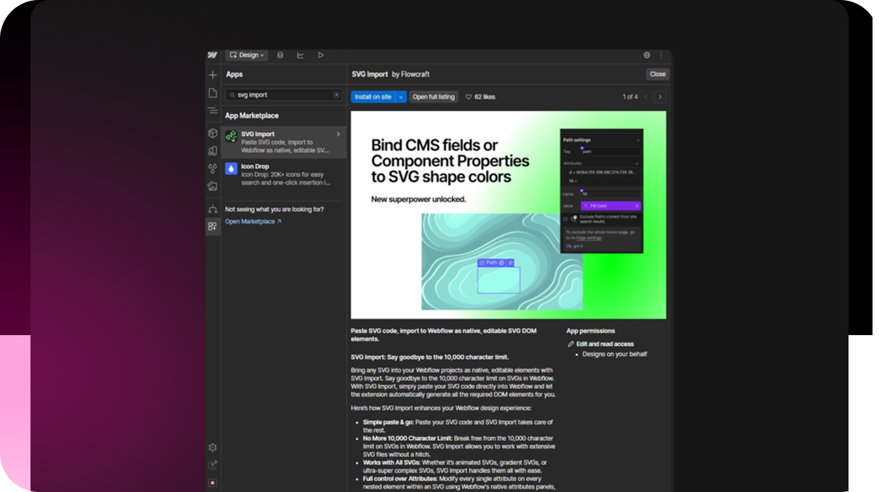Click the SVG Import app logo
Image resolution: width=879 pixels, height=492 pixels.
pyautogui.click(x=231, y=136)
